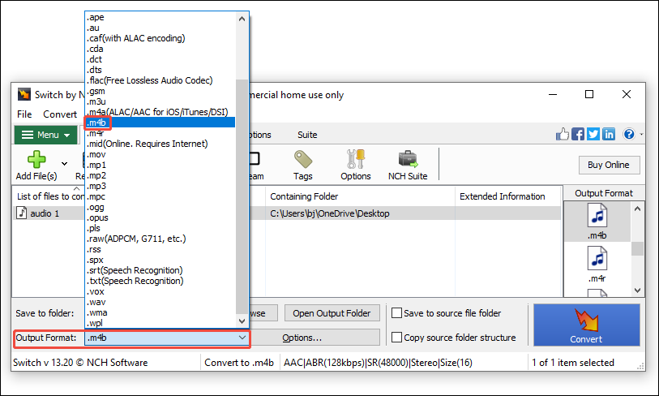
Task: Click the Add File(s) green plus icon
Action: point(36,160)
